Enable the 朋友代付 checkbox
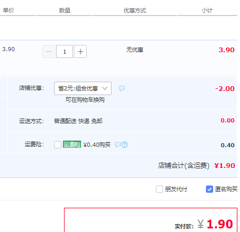Viewport: 240px width, 232px height. tap(159, 189)
